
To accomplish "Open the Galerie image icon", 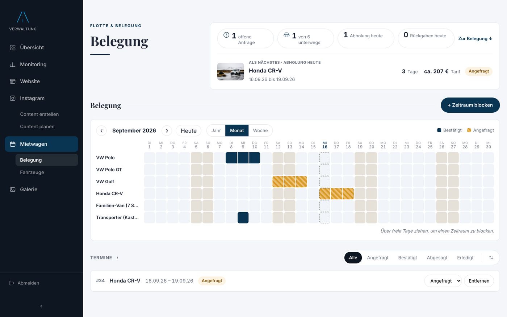I will click(x=13, y=189).
